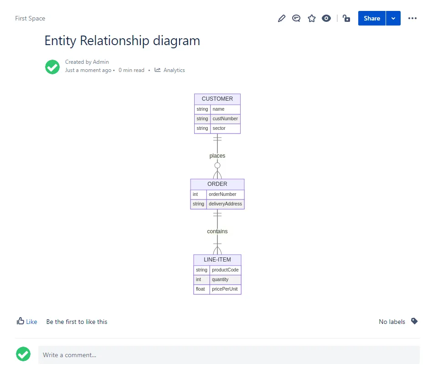Click Be the first to like this text
The height and width of the screenshot is (369, 438).
[x=77, y=322]
